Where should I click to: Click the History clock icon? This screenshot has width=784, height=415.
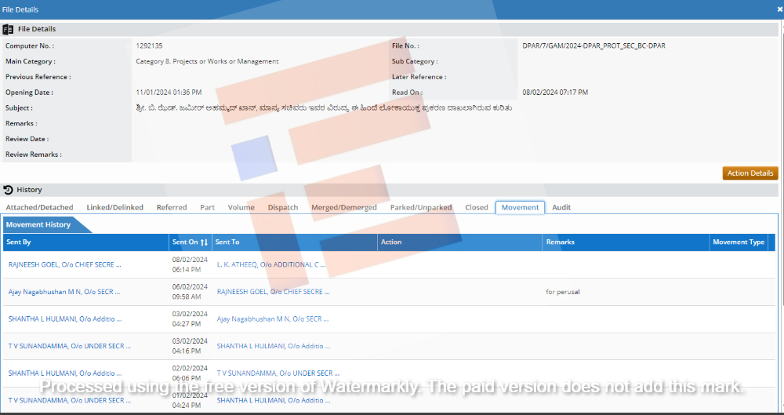coord(9,190)
